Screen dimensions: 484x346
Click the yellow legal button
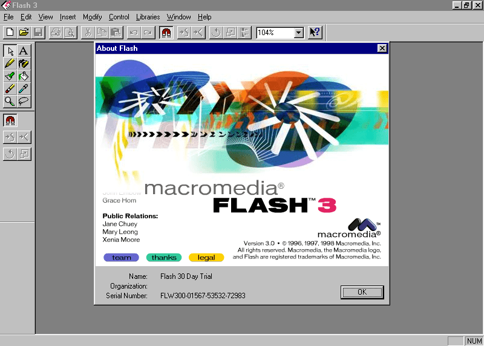[x=206, y=258]
